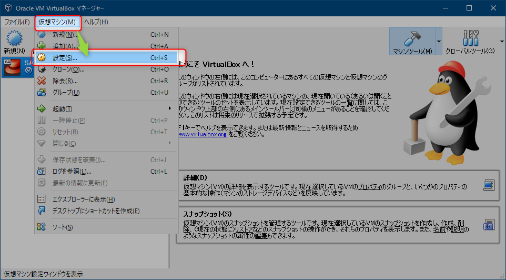Select the Global Tools (グローバルツール) button
This screenshot has width=506, height=280.
click(x=470, y=42)
